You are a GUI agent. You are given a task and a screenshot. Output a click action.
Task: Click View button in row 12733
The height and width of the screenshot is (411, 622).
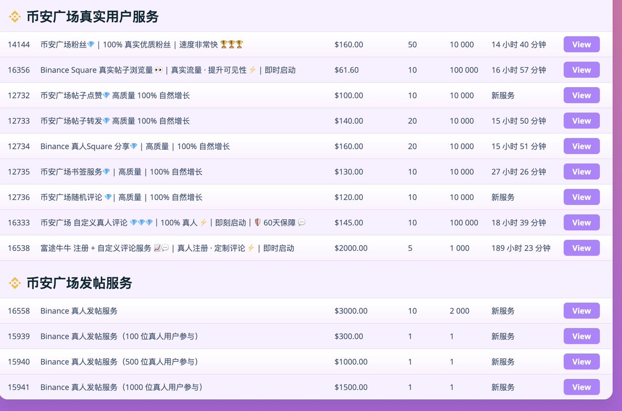pos(582,121)
